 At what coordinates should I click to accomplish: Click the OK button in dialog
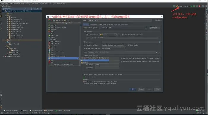point(133,89)
